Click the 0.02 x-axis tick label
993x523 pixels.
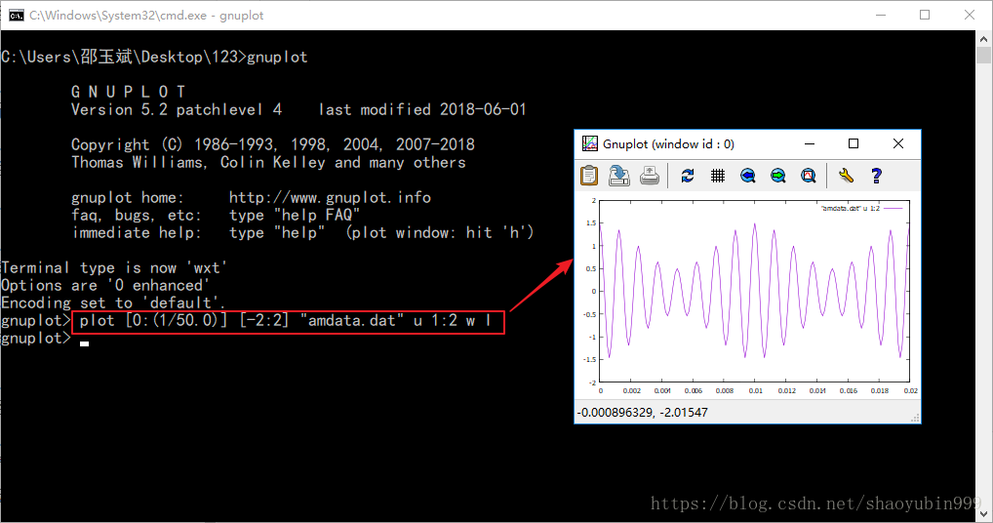(x=911, y=391)
